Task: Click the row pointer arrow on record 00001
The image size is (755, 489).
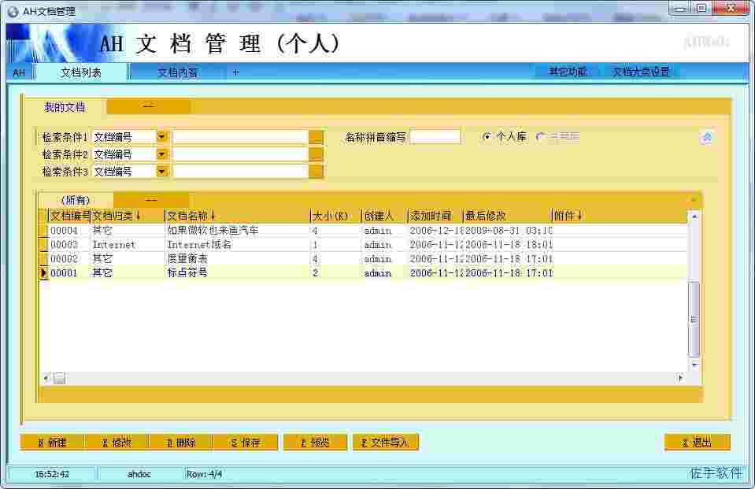Action: 45,273
